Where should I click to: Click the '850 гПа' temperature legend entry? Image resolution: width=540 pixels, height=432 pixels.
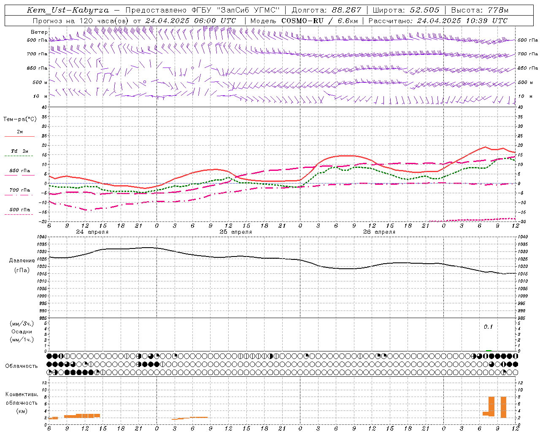pyautogui.click(x=20, y=170)
